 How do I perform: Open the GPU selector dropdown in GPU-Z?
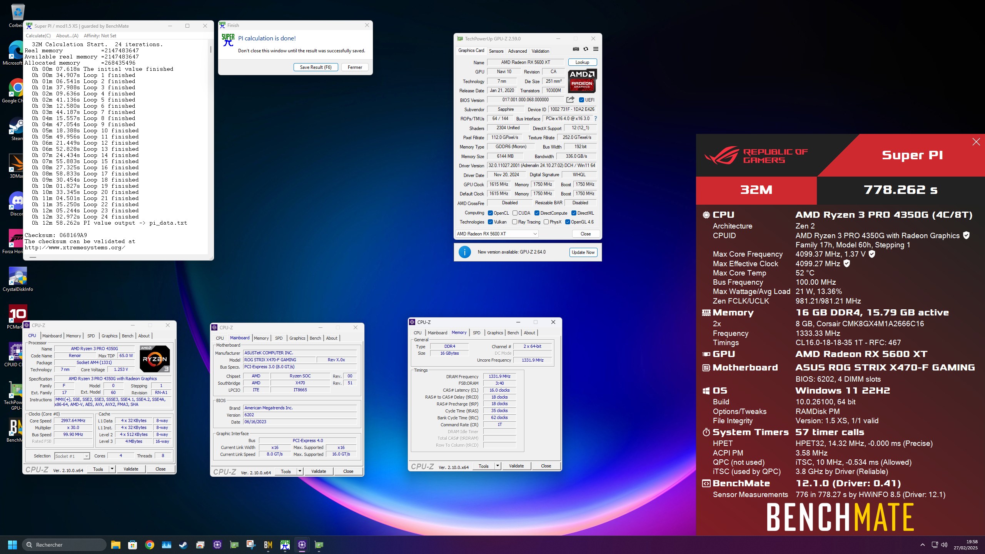pos(497,234)
